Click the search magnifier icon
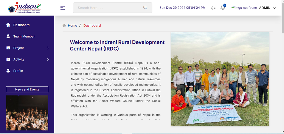The width and height of the screenshot is (284, 134). 145,7
